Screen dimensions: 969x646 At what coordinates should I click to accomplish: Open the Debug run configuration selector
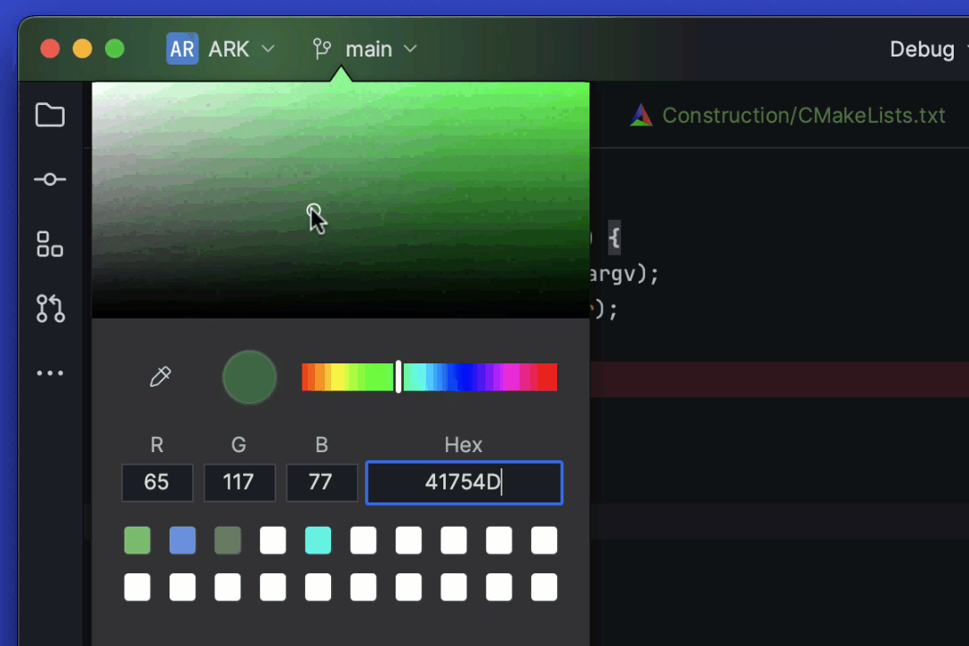point(921,48)
